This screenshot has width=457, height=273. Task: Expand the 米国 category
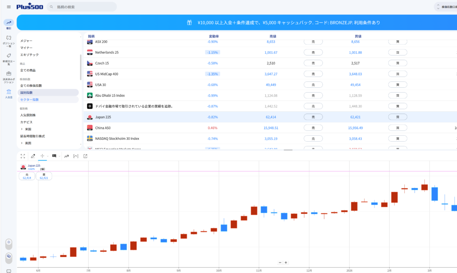click(x=21, y=129)
